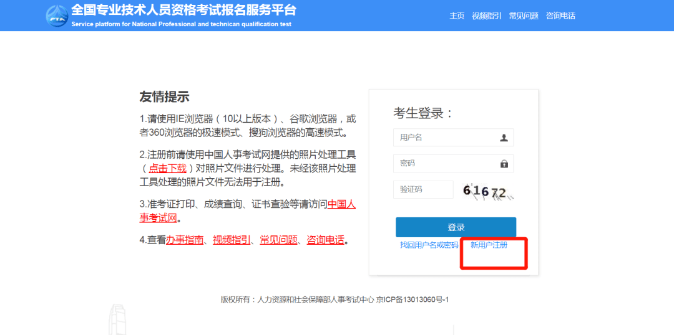The image size is (674, 335).
Task: Open red 常见问题 link in tips
Action: tap(278, 240)
